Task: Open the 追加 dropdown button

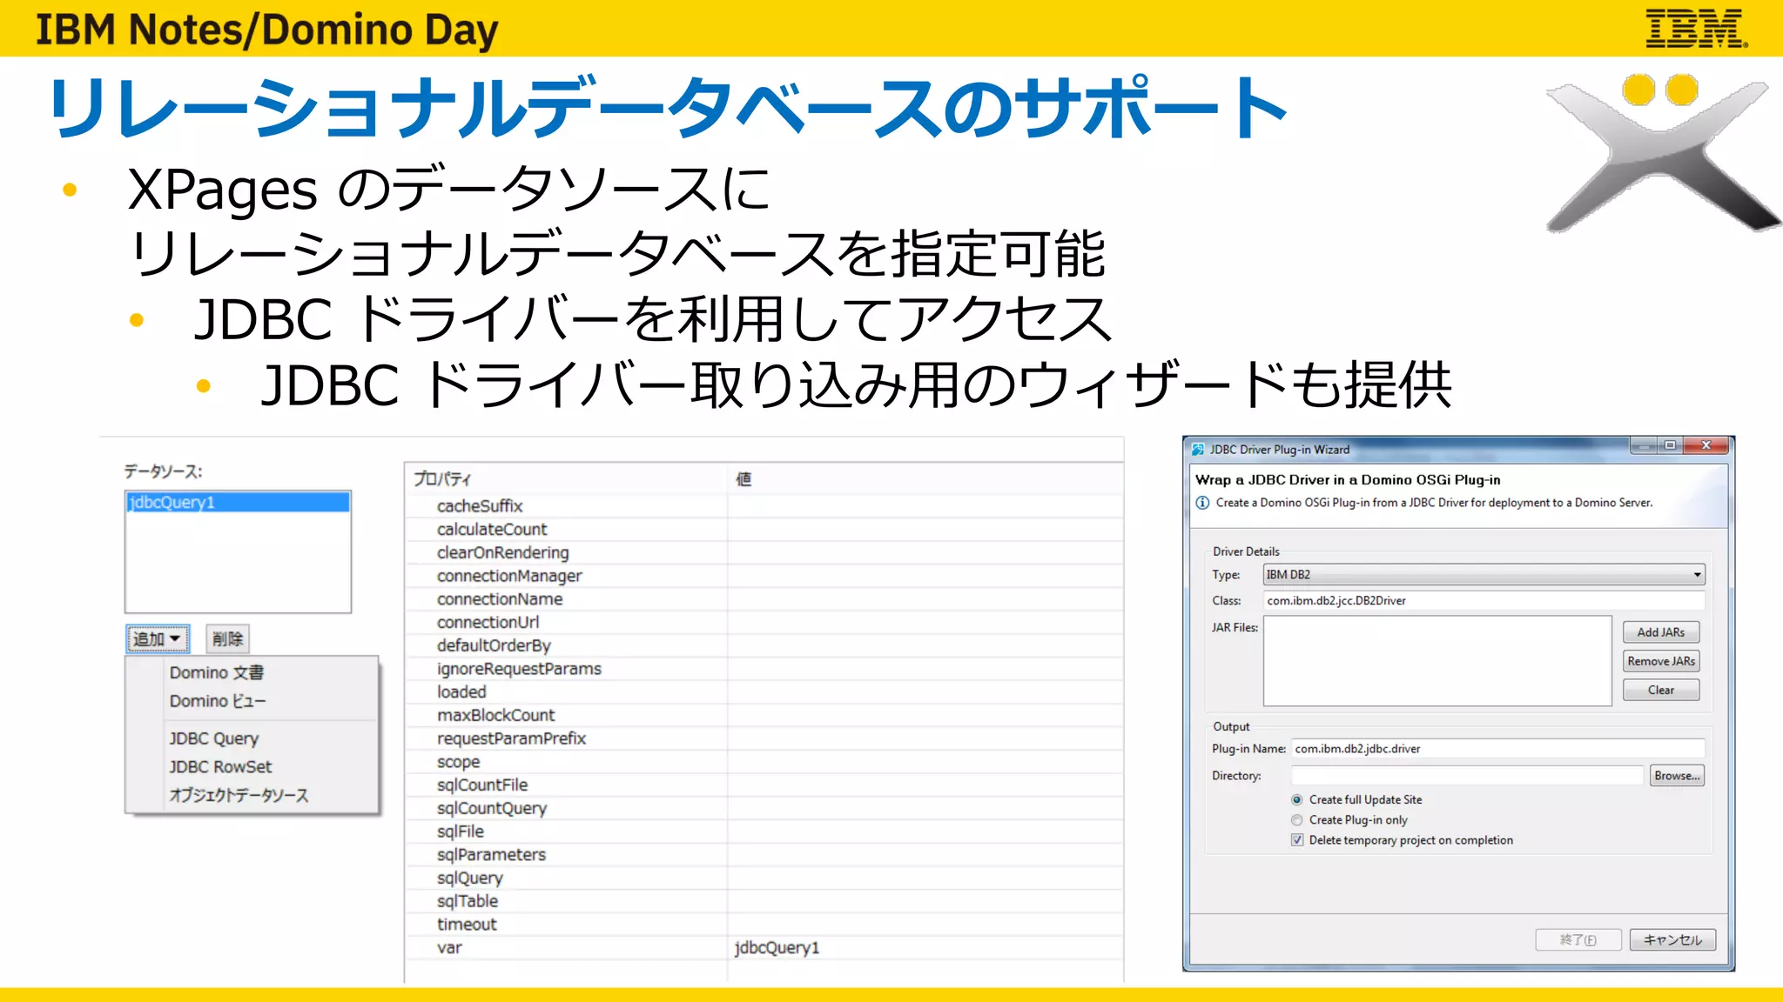Action: [157, 639]
